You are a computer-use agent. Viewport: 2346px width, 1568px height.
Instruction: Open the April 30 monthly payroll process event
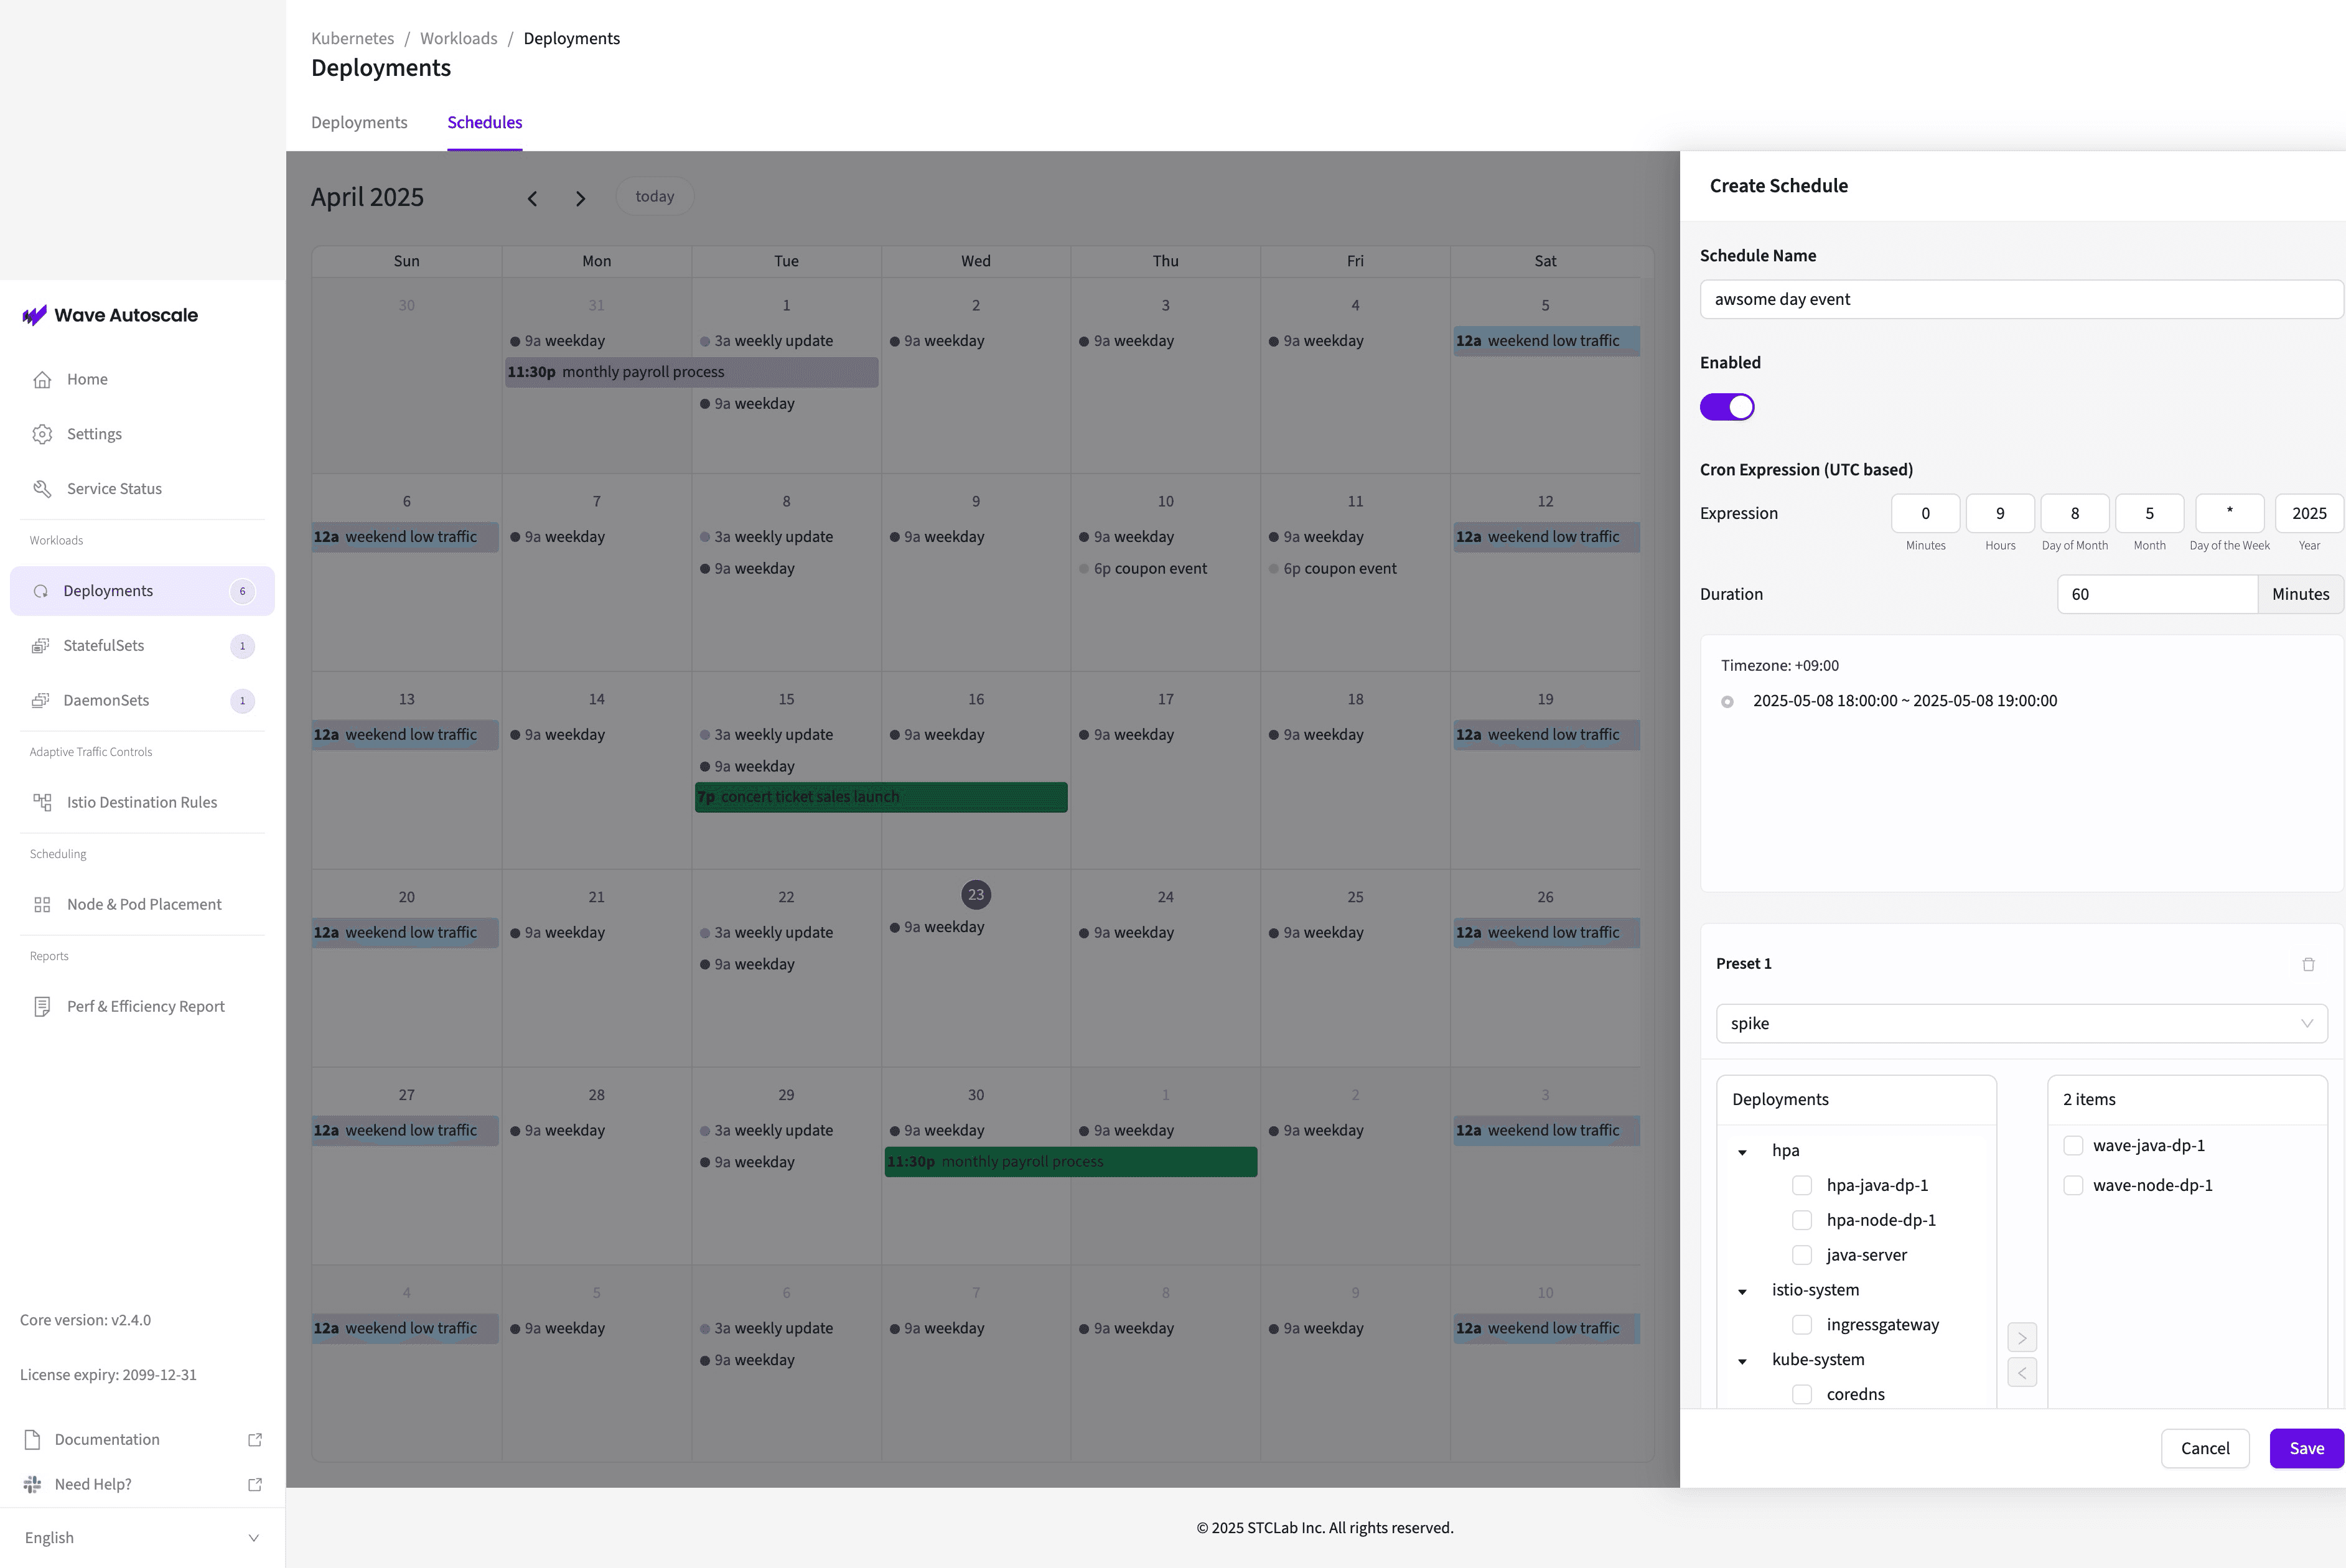pos(1071,1162)
